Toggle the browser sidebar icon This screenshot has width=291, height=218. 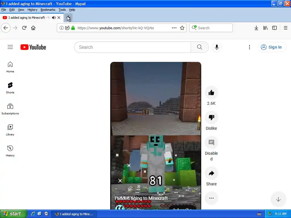pos(275,28)
